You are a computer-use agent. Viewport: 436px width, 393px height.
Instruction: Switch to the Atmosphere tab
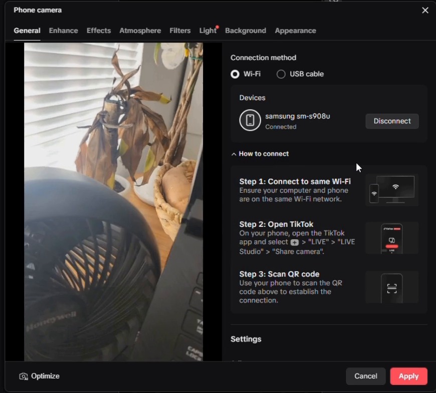[140, 31]
